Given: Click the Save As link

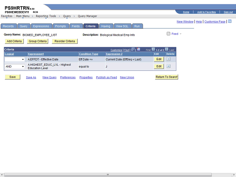Looking at the screenshot, I should pos(31,77).
